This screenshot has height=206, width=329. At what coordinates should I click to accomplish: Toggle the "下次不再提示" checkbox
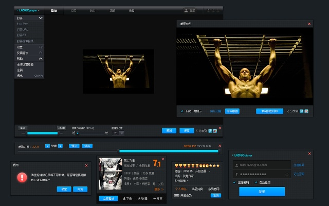(x=182, y=111)
